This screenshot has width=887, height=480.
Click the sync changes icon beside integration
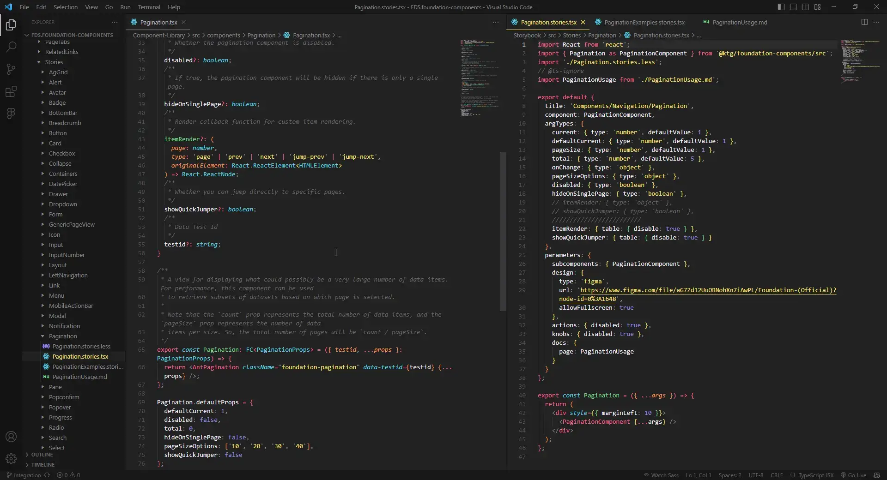point(47,475)
